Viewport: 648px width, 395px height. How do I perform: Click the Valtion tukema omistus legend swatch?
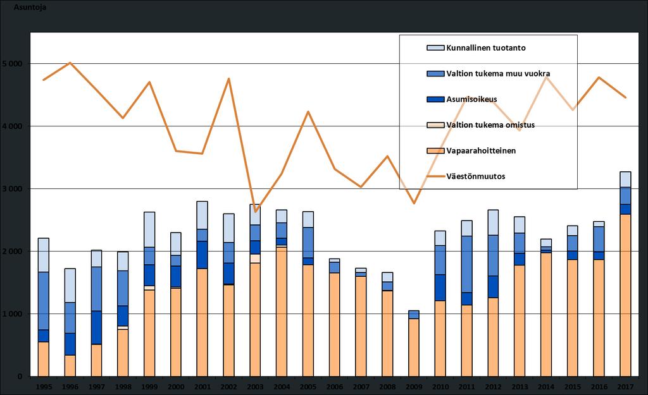435,125
